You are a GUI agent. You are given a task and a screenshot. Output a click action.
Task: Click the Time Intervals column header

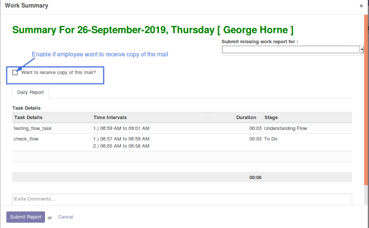(110, 118)
